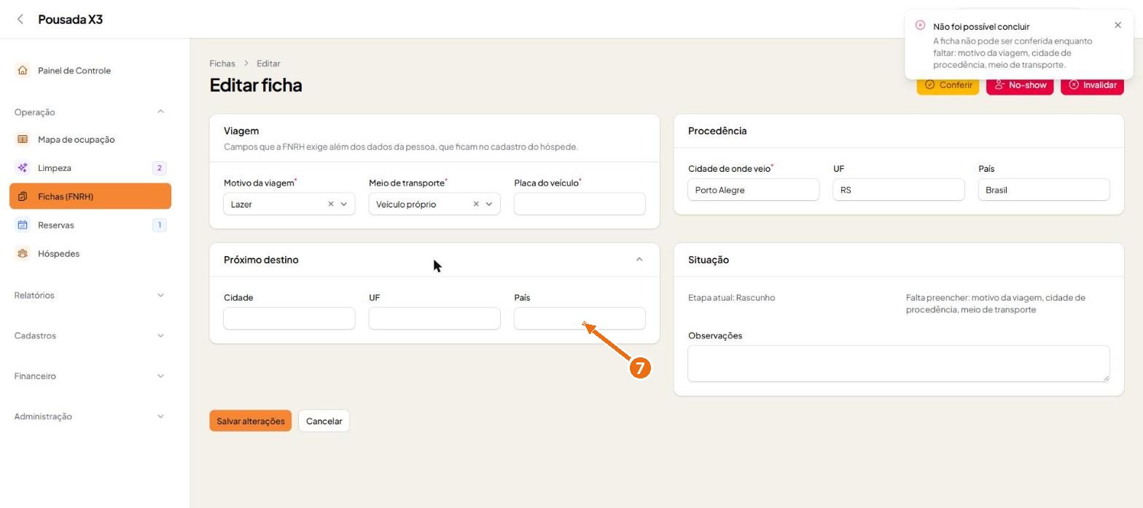
Task: Click the red error icon in the notification
Action: coord(920,25)
